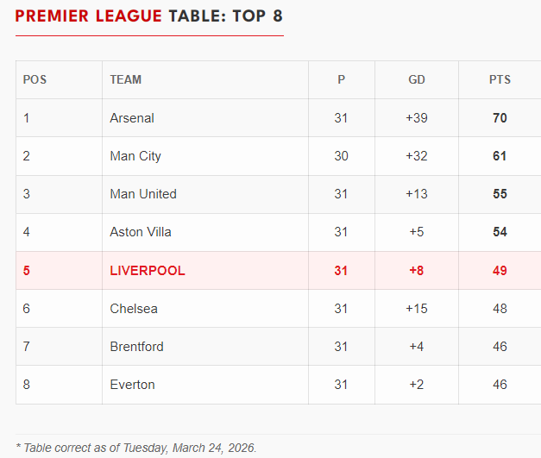Click Man City's 30 games played cell

(x=341, y=156)
